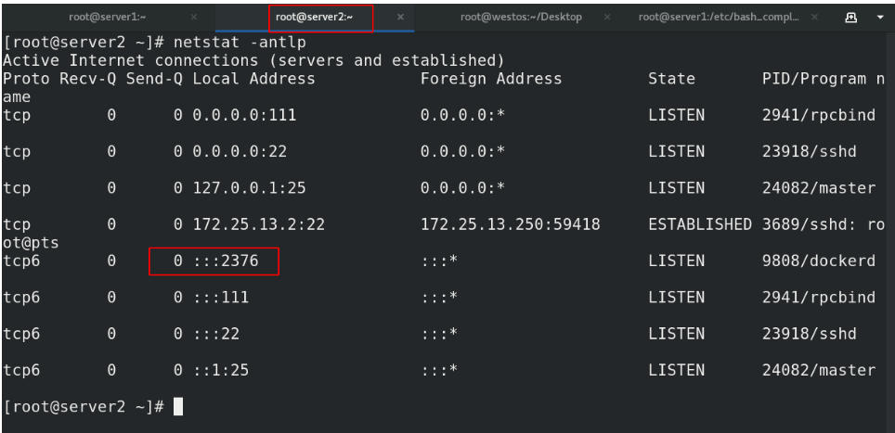Click the 24082/master entry in tcp6 row
The width and height of the screenshot is (895, 433).
click(819, 370)
